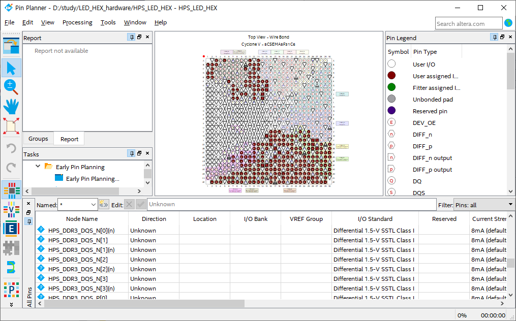This screenshot has width=516, height=321.
Task: Select the HPS_DDR3_DQS_N[3] row
Action: [x=271, y=278]
